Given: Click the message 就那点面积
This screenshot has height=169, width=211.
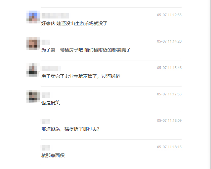Looking at the screenshot, I should coord(53,155).
